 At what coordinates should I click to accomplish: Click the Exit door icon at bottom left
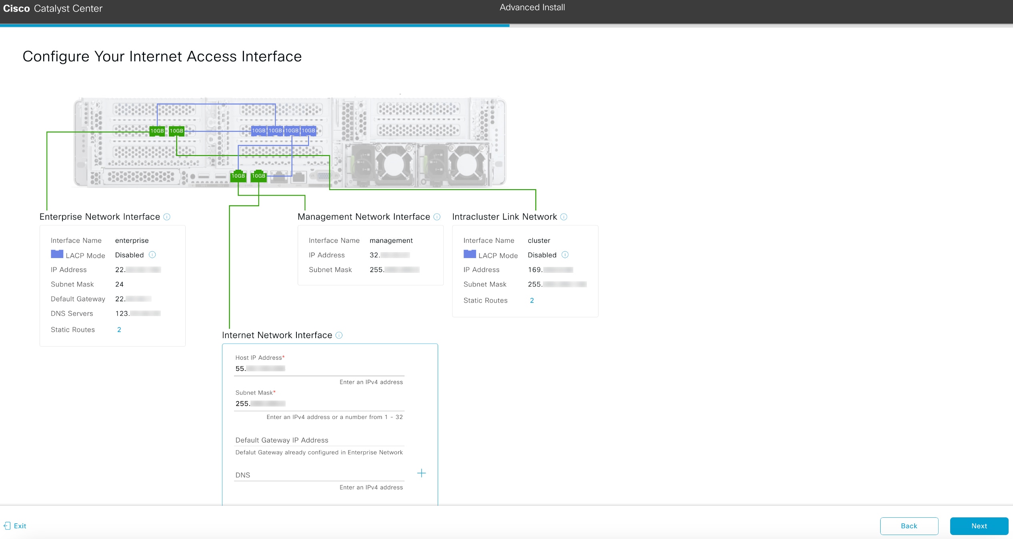pyautogui.click(x=8, y=526)
